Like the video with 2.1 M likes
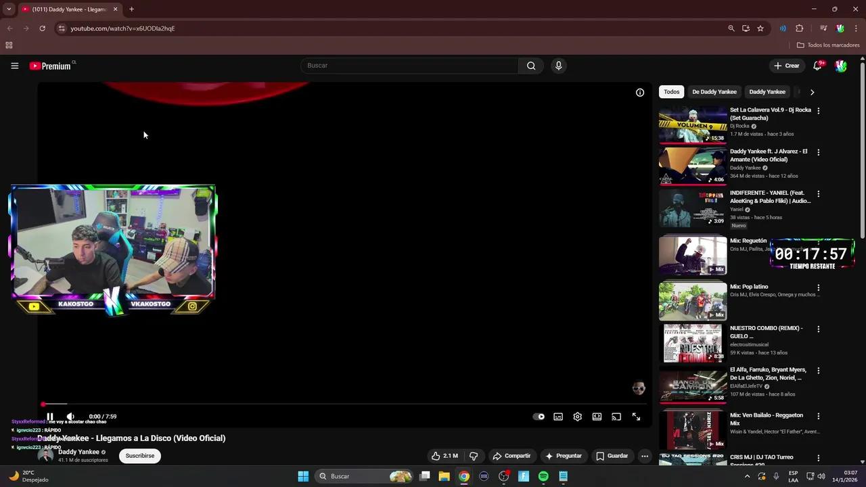 click(x=445, y=456)
